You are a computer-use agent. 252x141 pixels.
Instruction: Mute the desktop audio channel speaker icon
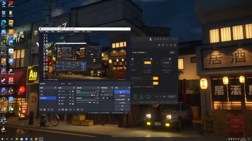(x=94, y=103)
